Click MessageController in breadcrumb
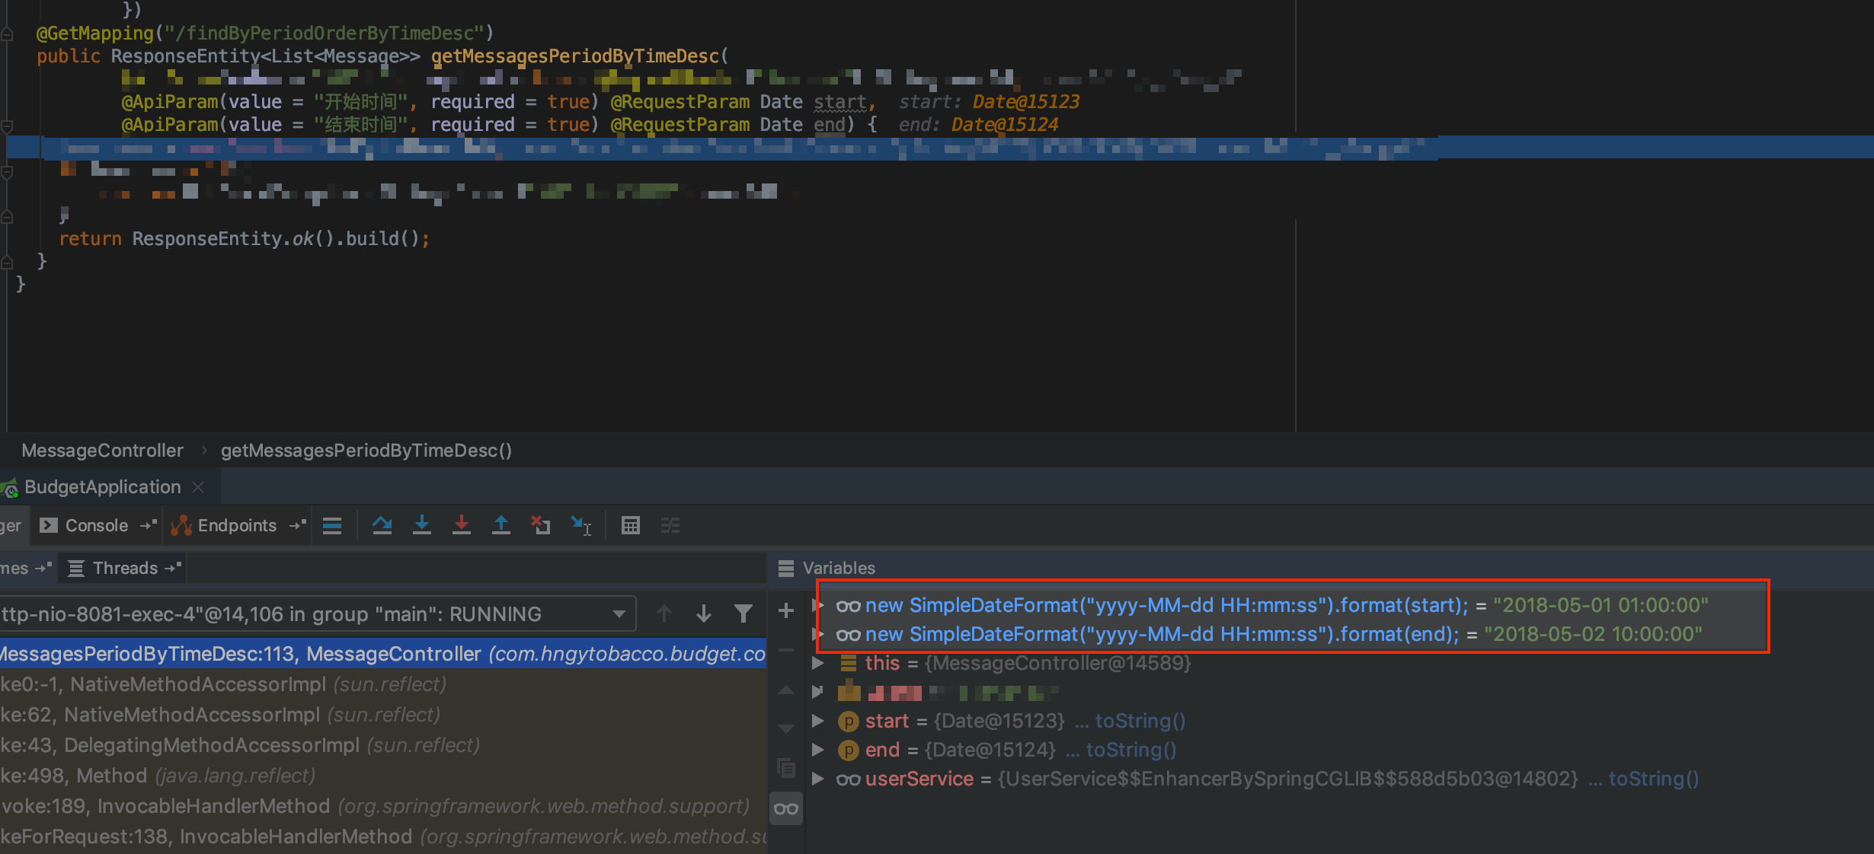The height and width of the screenshot is (854, 1874). (102, 451)
